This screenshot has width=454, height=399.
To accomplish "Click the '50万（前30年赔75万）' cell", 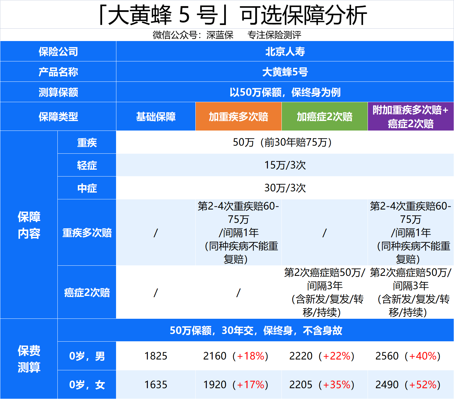I will [x=285, y=142].
